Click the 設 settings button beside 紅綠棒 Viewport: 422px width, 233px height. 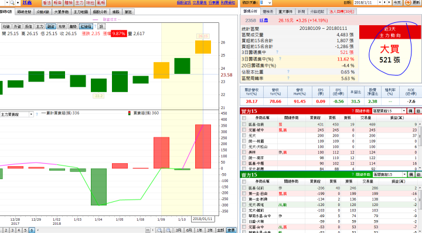(101, 26)
